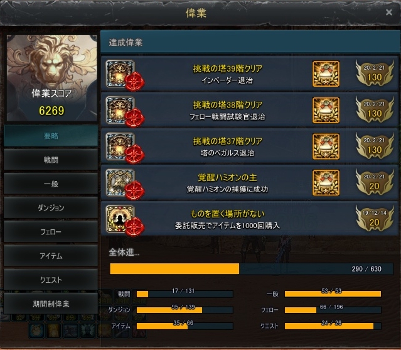401x350 pixels.
Task: Click reward bag icon for 挑戦の塔38階クリア
Action: [x=326, y=110]
